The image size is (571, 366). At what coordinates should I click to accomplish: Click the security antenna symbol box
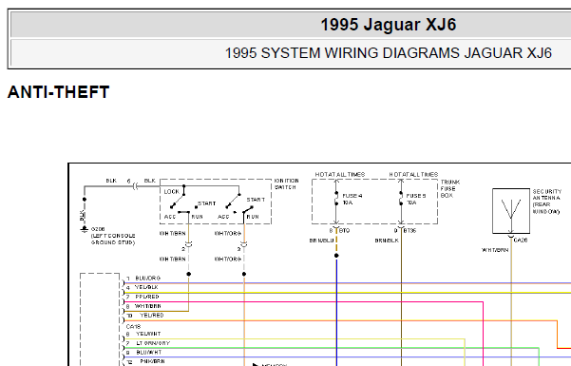(x=511, y=211)
